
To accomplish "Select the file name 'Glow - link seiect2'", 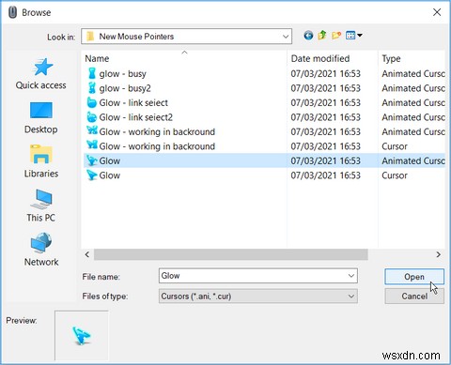I will (136, 117).
